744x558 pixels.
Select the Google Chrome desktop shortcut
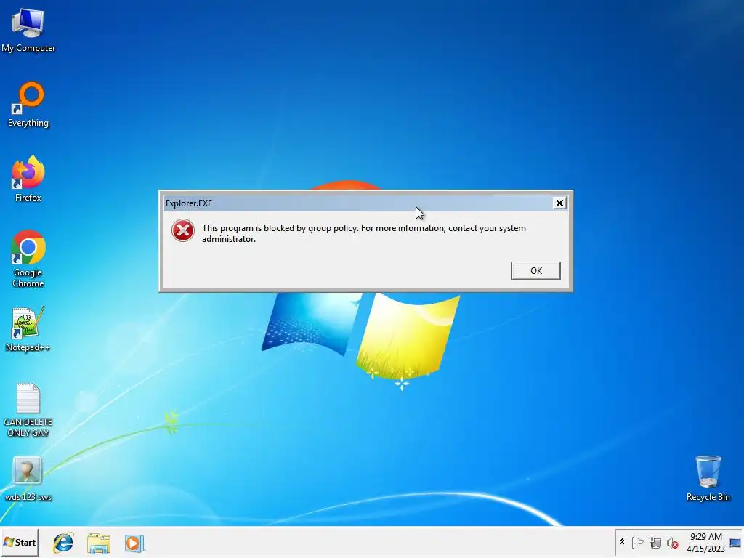[28, 259]
